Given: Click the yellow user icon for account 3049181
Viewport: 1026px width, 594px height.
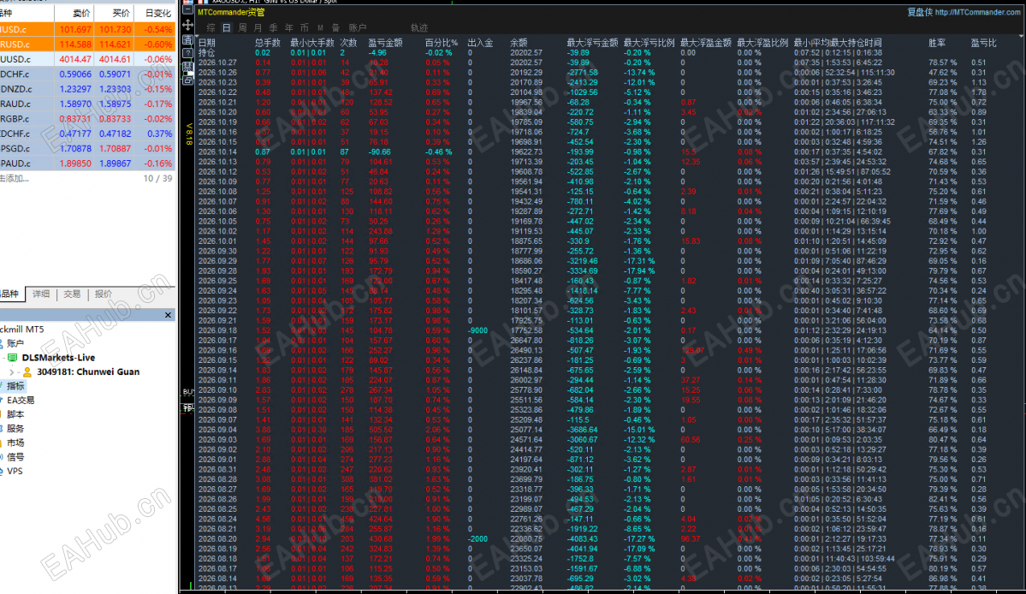Looking at the screenshot, I should click(27, 371).
